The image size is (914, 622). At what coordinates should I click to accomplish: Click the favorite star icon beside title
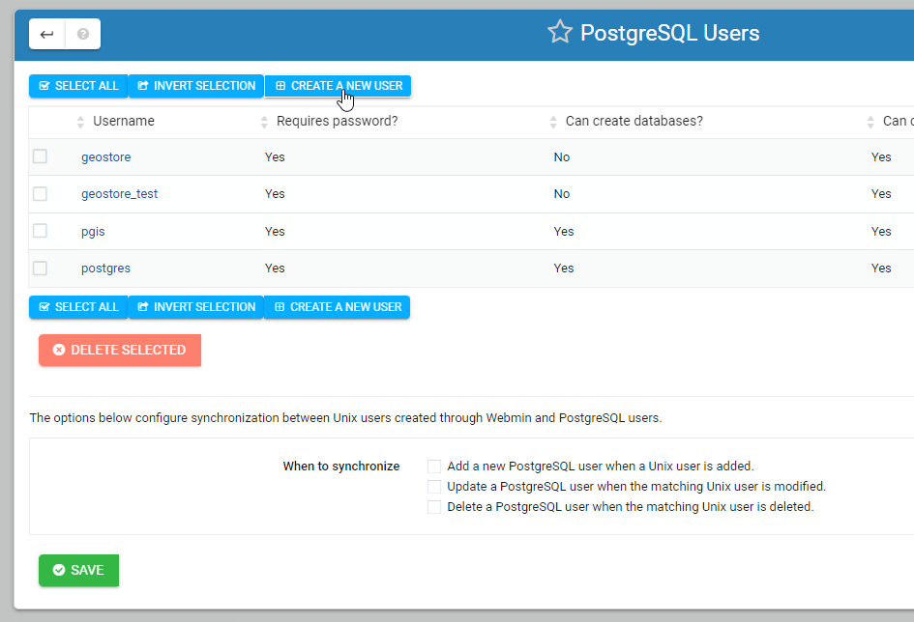(x=559, y=33)
